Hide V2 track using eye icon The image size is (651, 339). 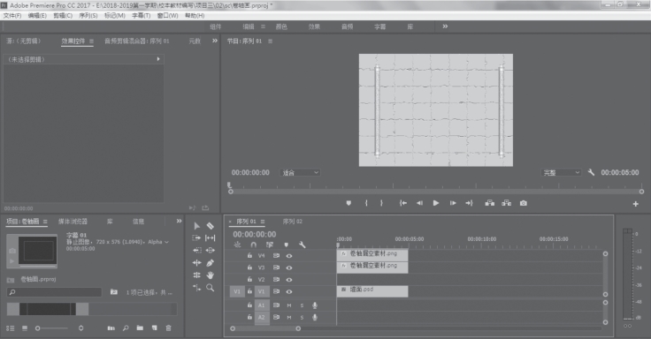coord(289,280)
